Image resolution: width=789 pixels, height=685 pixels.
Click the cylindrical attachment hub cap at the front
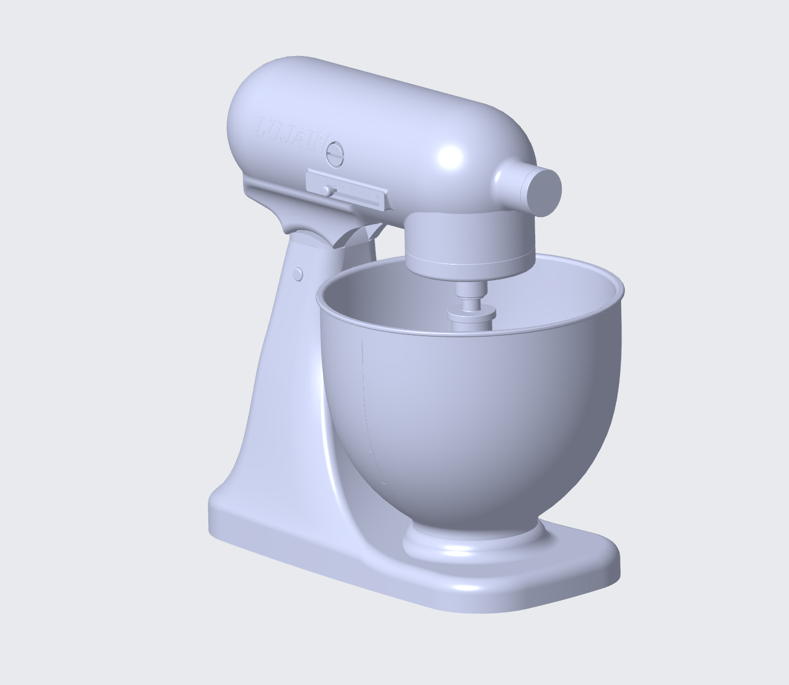(x=543, y=191)
